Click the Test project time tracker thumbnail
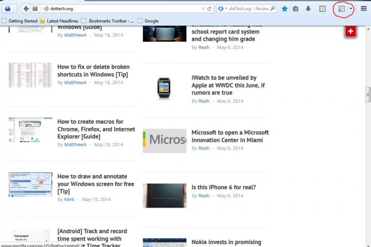 [x=31, y=237]
